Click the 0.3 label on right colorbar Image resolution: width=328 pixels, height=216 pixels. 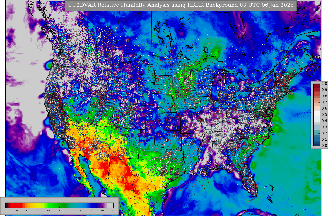click(324, 127)
